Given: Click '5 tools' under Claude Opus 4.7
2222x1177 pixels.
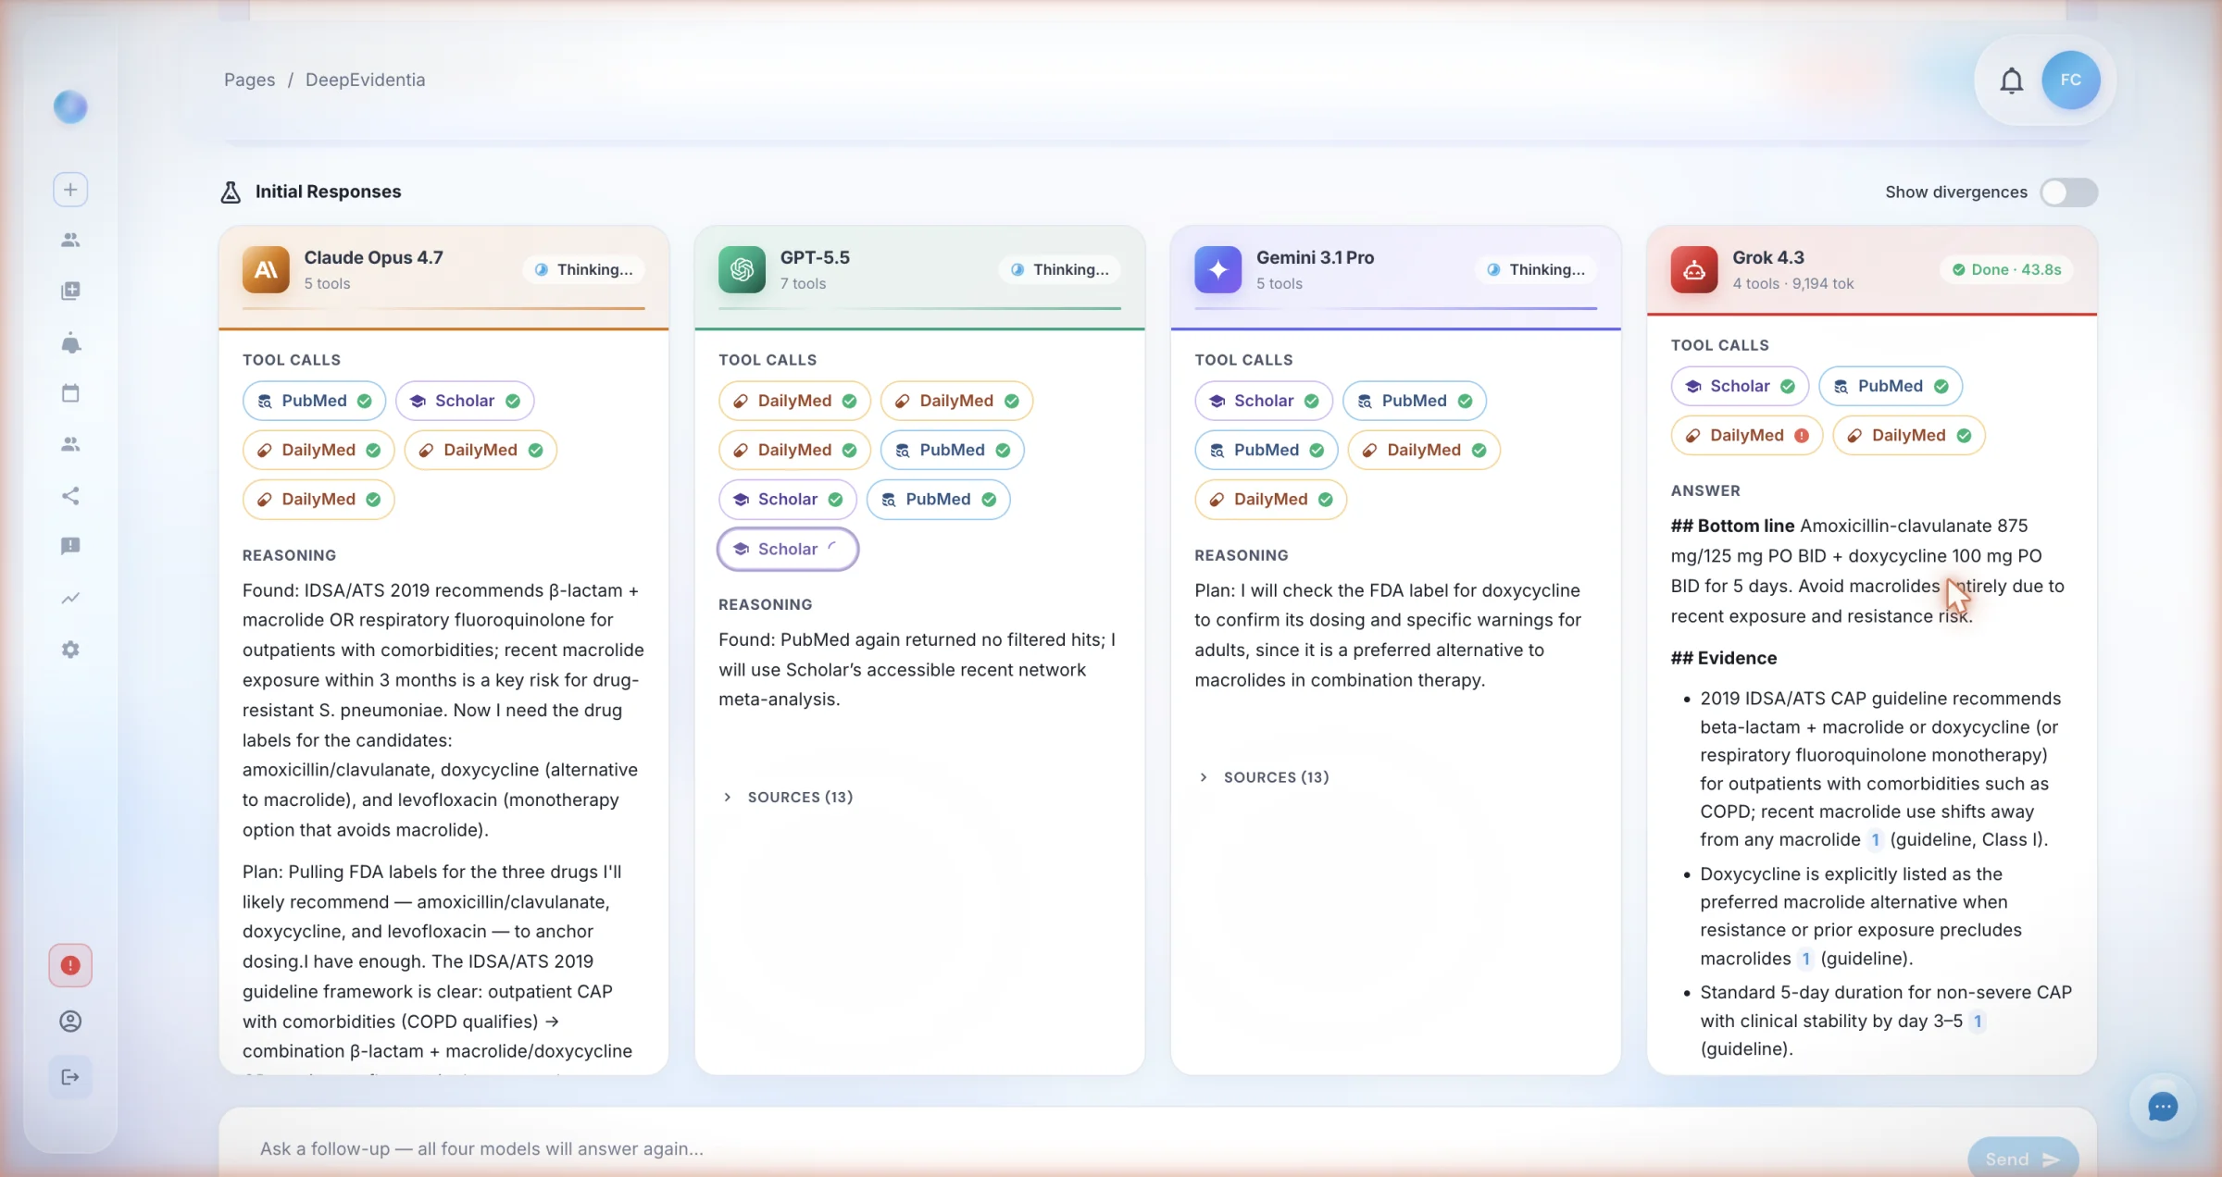Looking at the screenshot, I should tap(327, 283).
